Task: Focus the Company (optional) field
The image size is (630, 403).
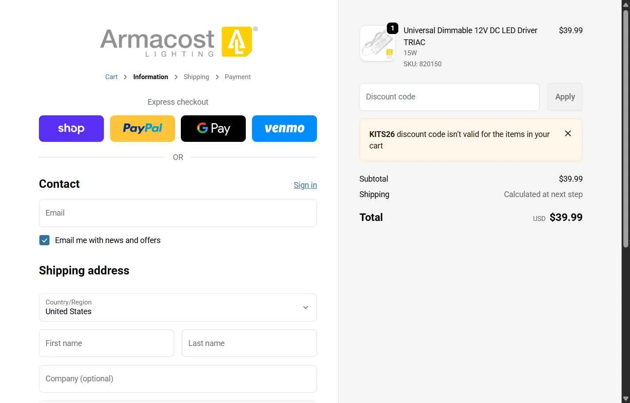Action: click(x=178, y=379)
